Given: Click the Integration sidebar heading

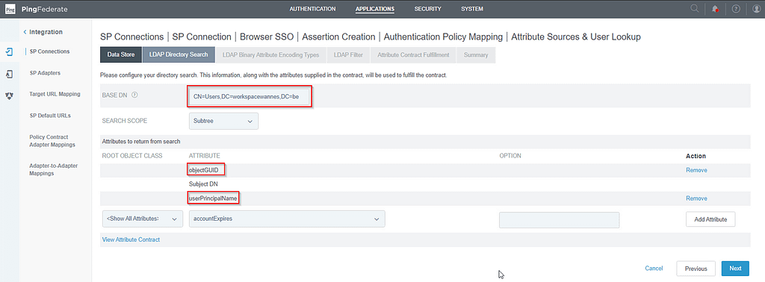Looking at the screenshot, I should pyautogui.click(x=46, y=31).
